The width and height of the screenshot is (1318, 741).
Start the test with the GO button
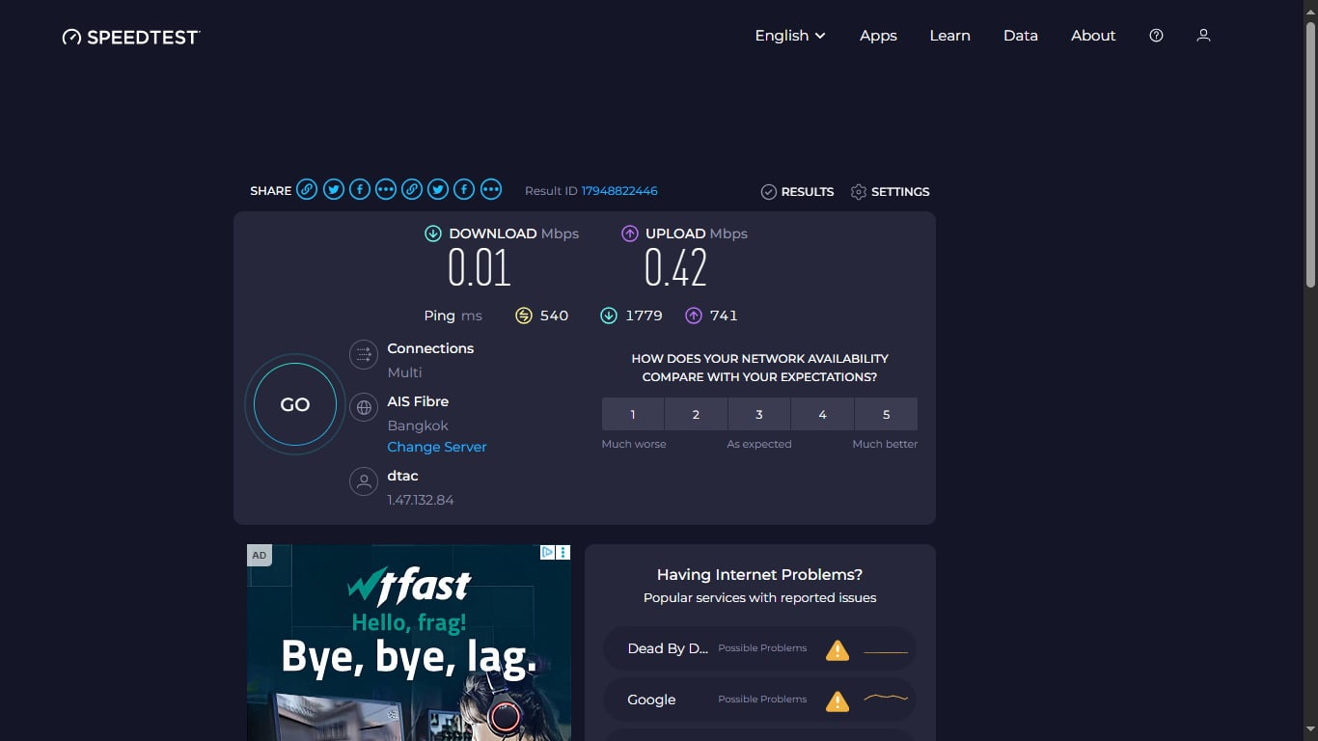295,405
